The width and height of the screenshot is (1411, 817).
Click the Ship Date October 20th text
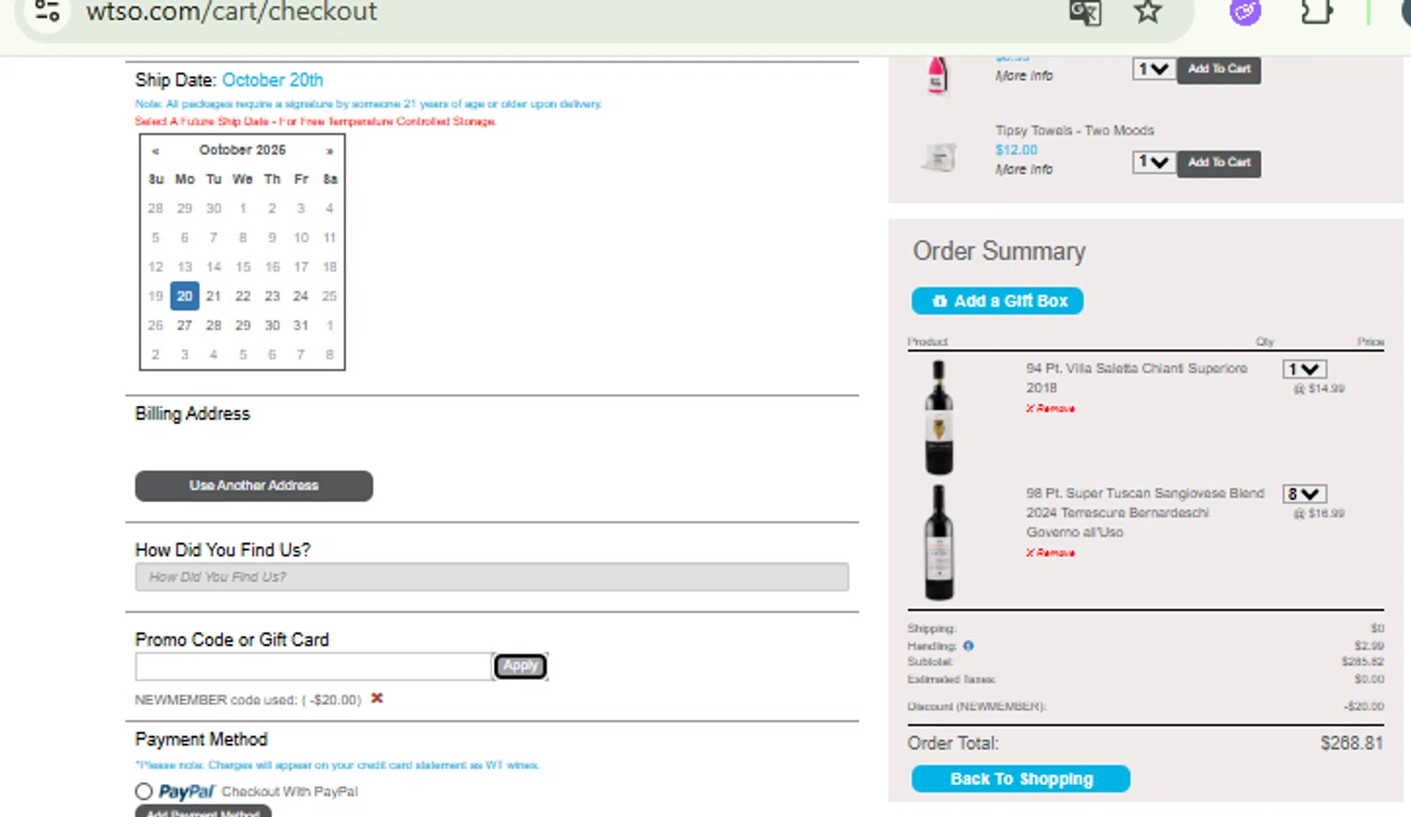[230, 80]
